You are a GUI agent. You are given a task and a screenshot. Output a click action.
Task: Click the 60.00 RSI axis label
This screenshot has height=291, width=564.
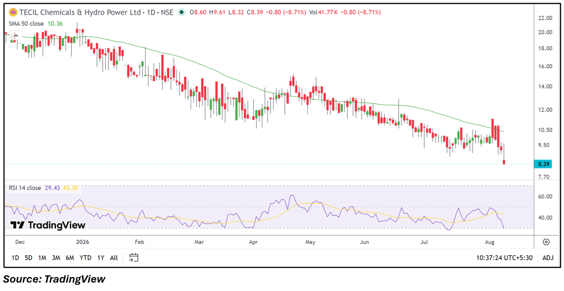click(x=545, y=196)
